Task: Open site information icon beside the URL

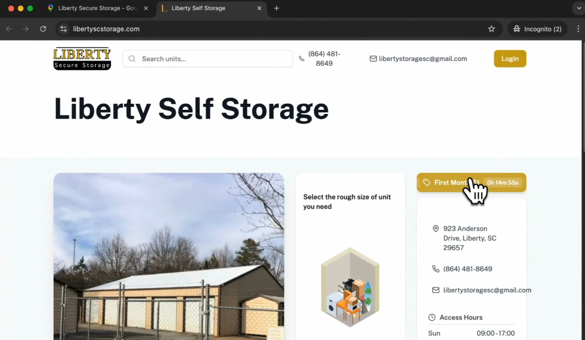Action: 63,29
